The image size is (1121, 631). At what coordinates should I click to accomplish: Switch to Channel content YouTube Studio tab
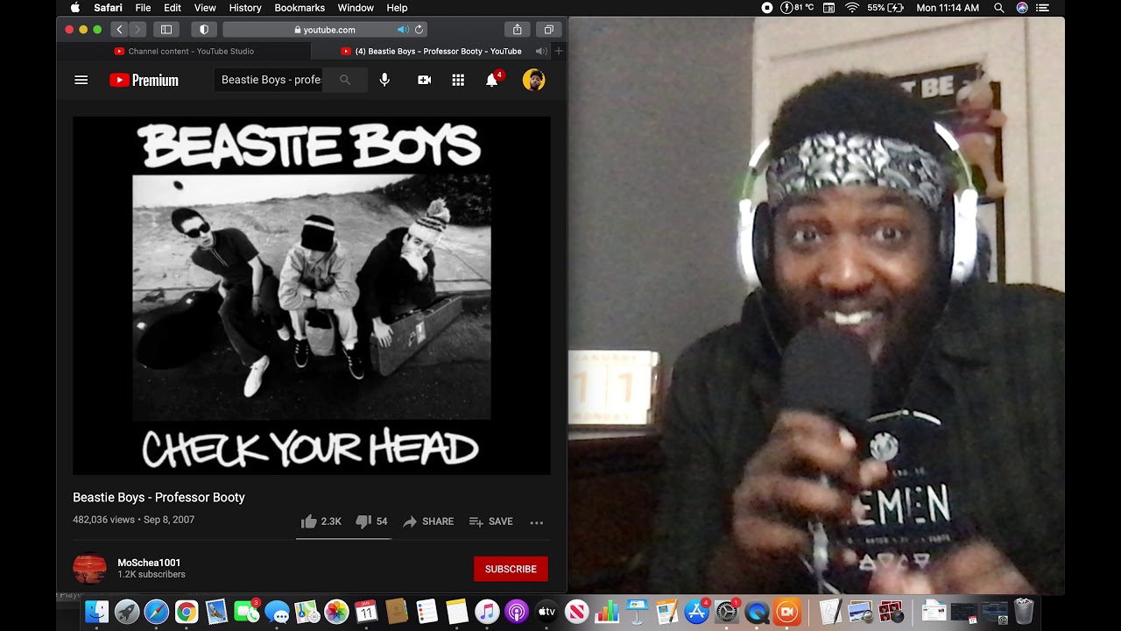184,51
